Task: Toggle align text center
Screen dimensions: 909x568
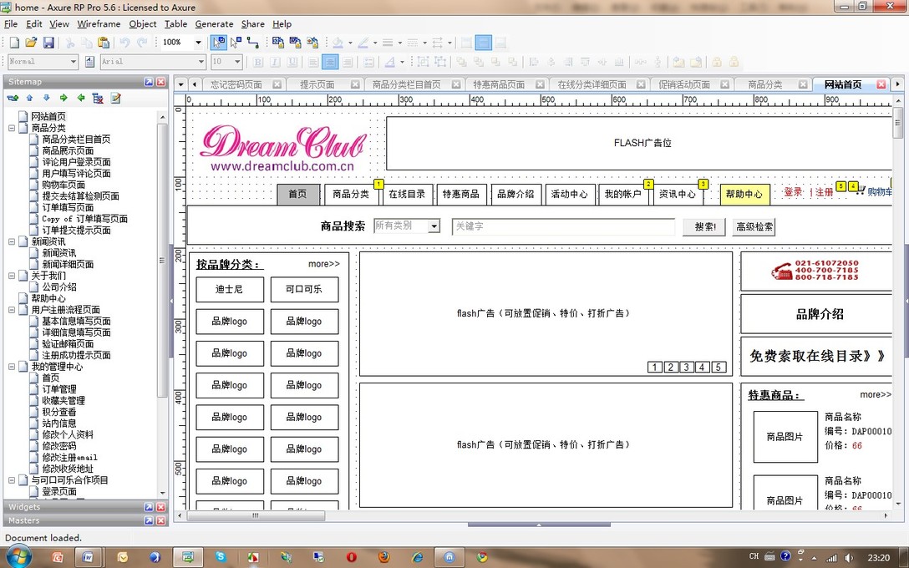Action: (331, 62)
